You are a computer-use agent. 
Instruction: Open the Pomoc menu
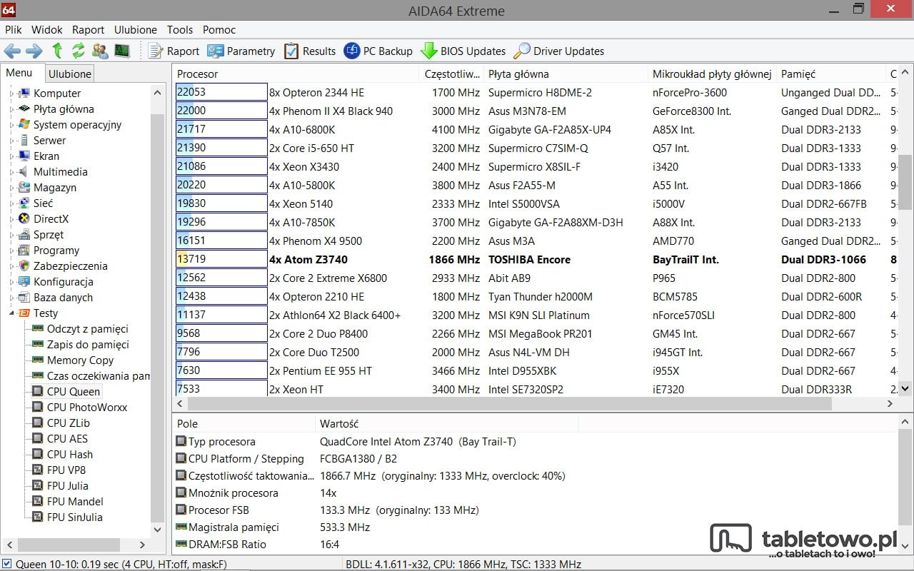point(219,29)
